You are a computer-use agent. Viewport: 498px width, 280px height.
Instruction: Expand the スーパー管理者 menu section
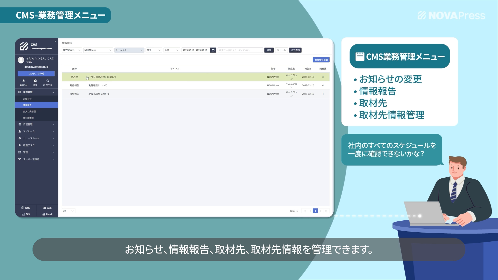coord(53,159)
